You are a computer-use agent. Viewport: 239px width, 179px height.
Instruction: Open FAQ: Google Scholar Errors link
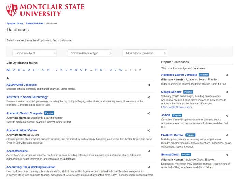pos(177,107)
